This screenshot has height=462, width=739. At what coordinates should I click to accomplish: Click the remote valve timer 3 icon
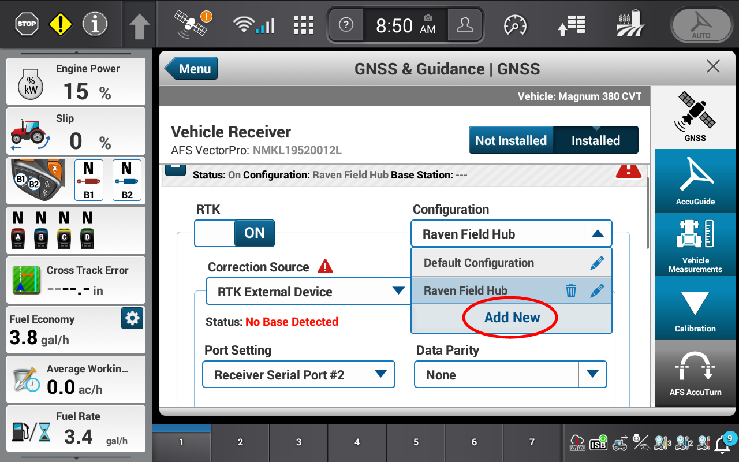(x=662, y=443)
